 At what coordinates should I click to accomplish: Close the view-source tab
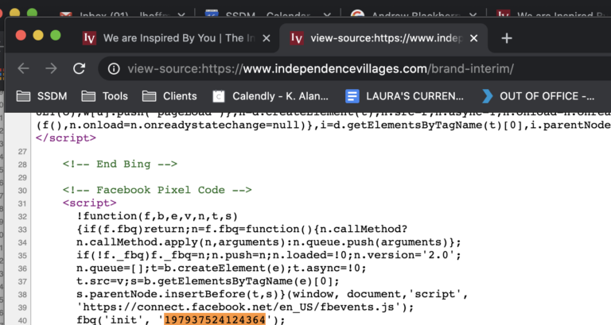(474, 38)
